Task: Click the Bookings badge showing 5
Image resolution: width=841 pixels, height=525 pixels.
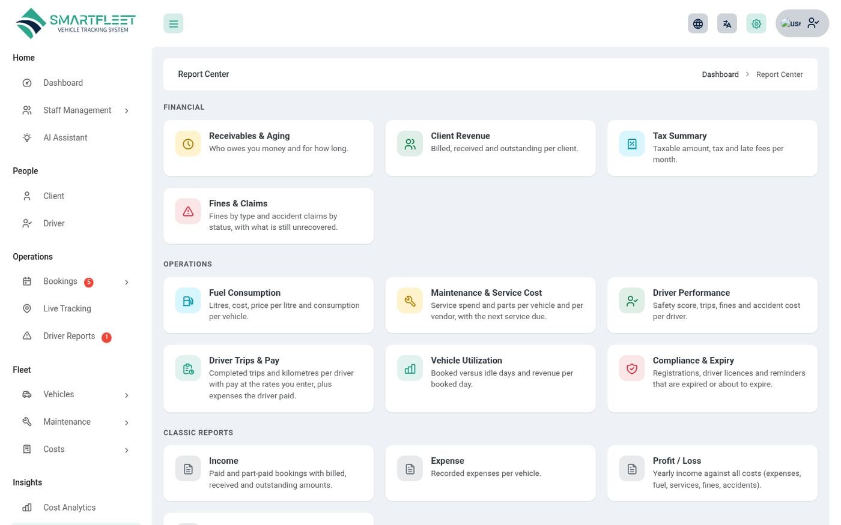Action: point(89,283)
